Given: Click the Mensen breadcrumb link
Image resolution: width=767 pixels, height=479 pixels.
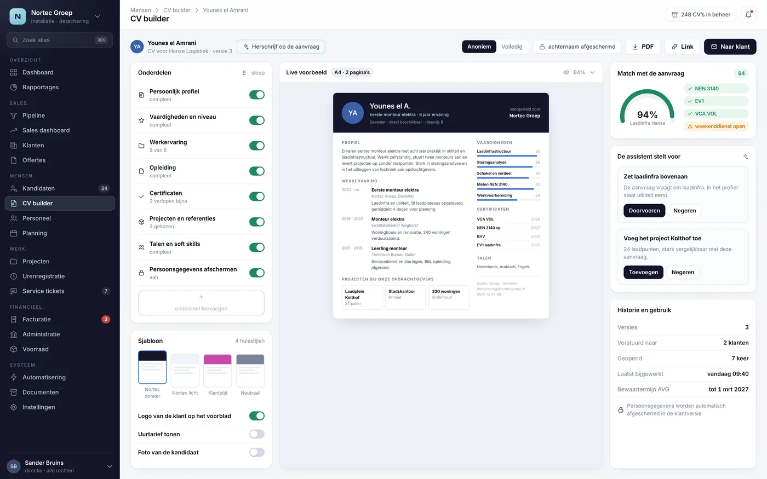Looking at the screenshot, I should tap(141, 10).
